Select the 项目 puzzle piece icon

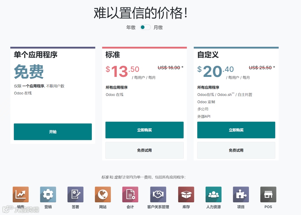click(x=241, y=194)
